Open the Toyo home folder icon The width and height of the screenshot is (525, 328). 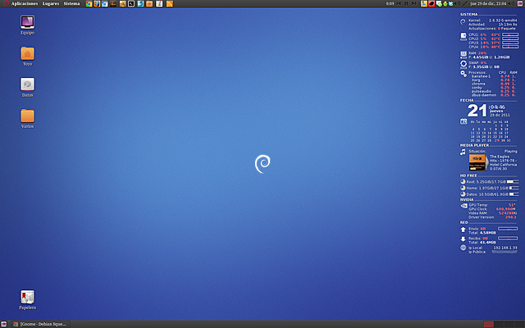[27, 57]
